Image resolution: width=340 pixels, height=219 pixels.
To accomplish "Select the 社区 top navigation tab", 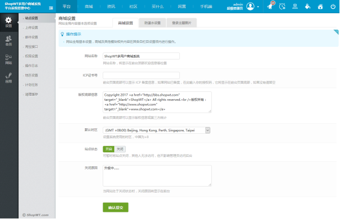I will coord(134,7).
